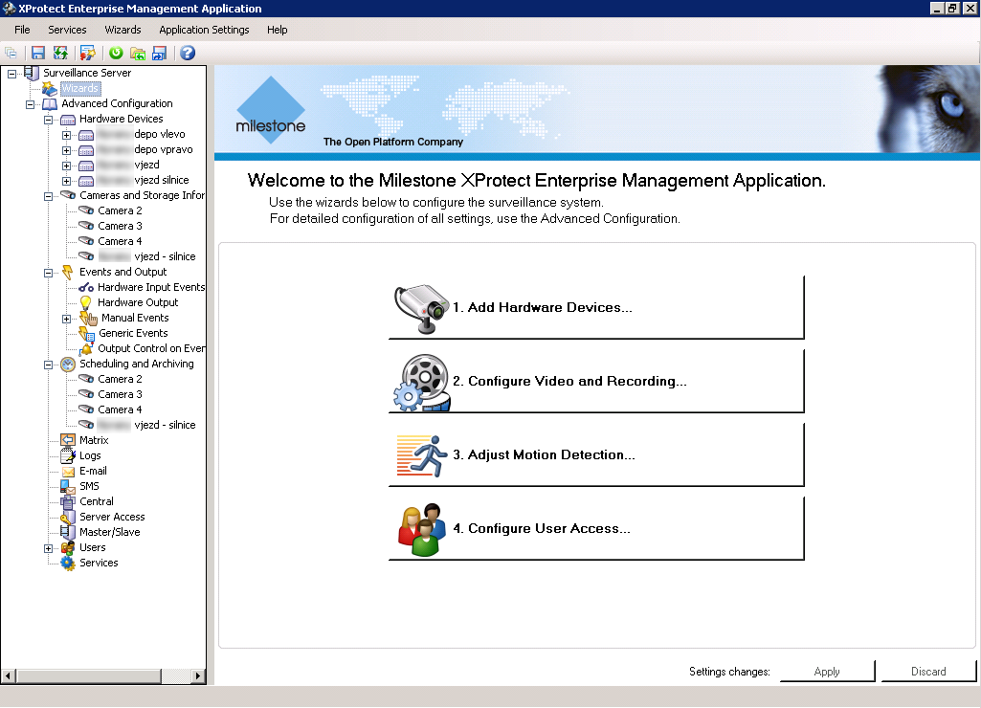Click the toolbar wizard icon with star wand
The width and height of the screenshot is (981, 708).
tap(88, 54)
